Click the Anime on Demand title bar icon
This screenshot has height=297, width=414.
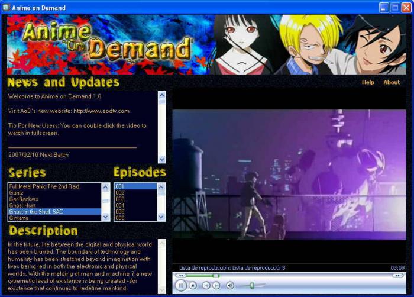coord(6,8)
